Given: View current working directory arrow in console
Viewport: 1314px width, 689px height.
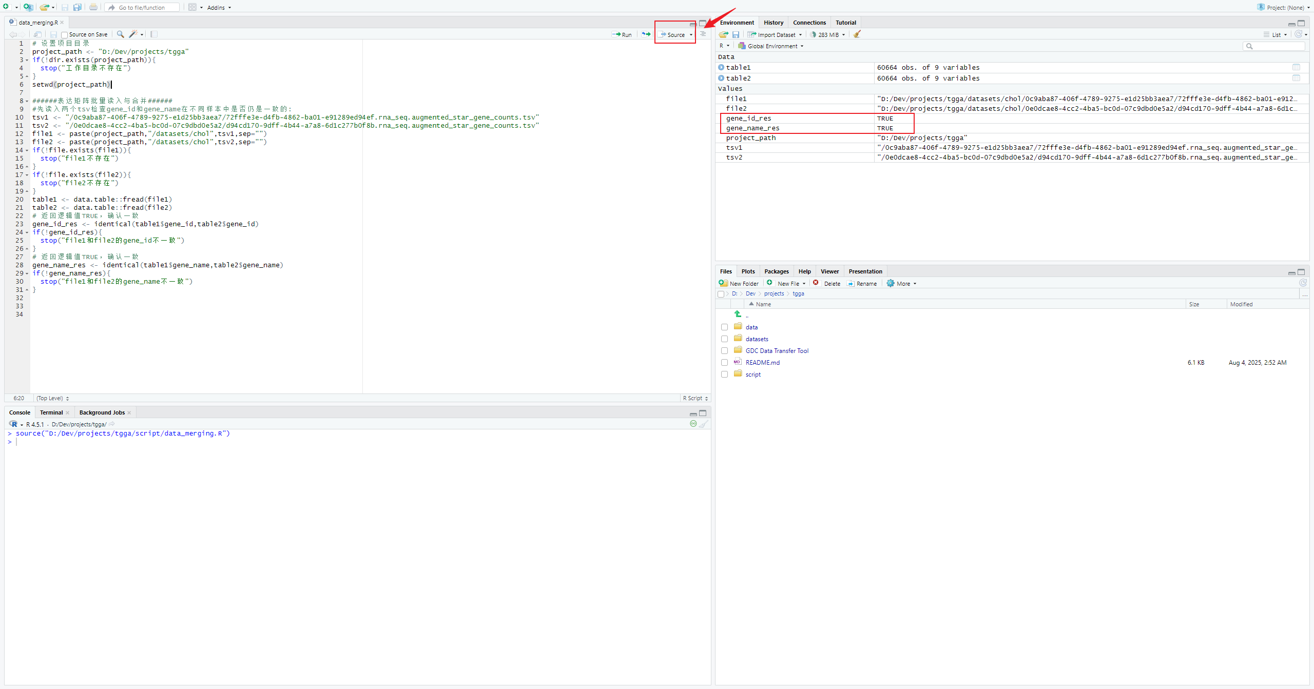Looking at the screenshot, I should [112, 424].
